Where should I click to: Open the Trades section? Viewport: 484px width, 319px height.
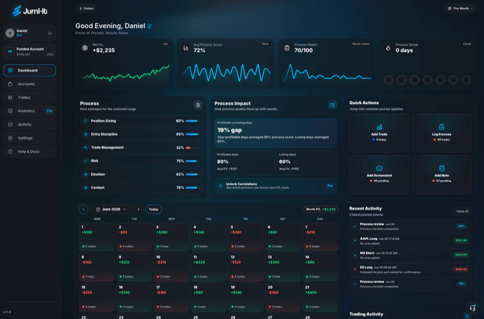30,97
